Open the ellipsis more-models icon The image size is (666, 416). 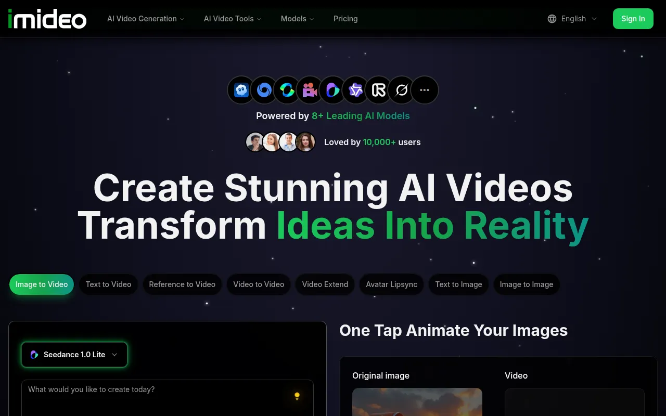tap(425, 89)
